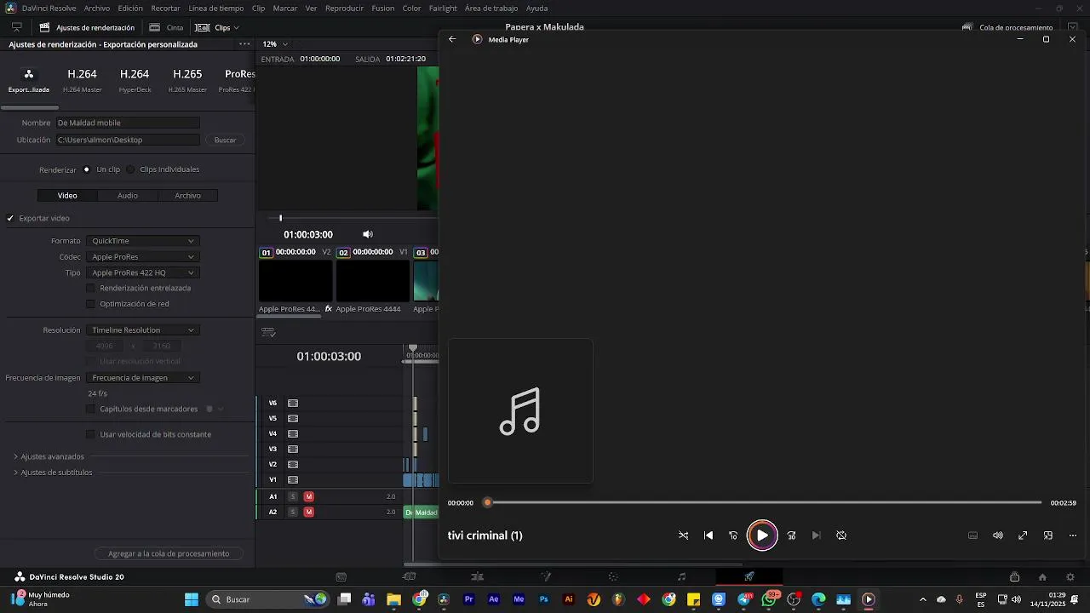Solo audio track A1

click(293, 496)
